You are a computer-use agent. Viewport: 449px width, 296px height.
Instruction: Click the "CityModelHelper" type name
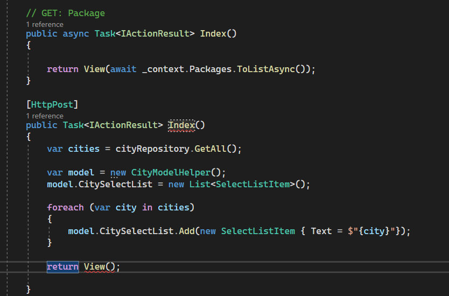[171, 173]
